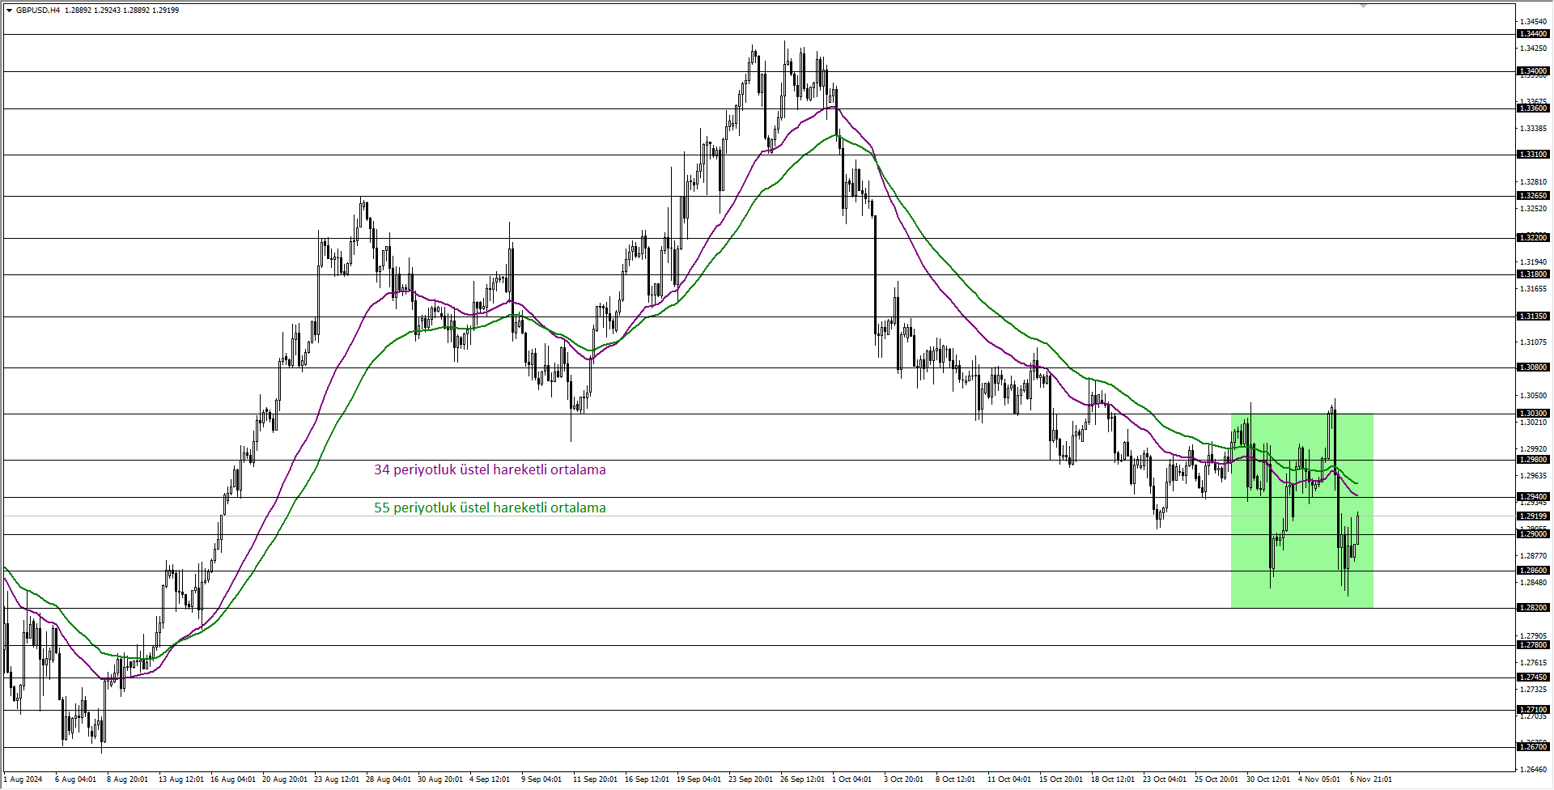The height and width of the screenshot is (790, 1554).
Task: Select the green highlighted rectangle on the chart
Action: coord(1302,511)
